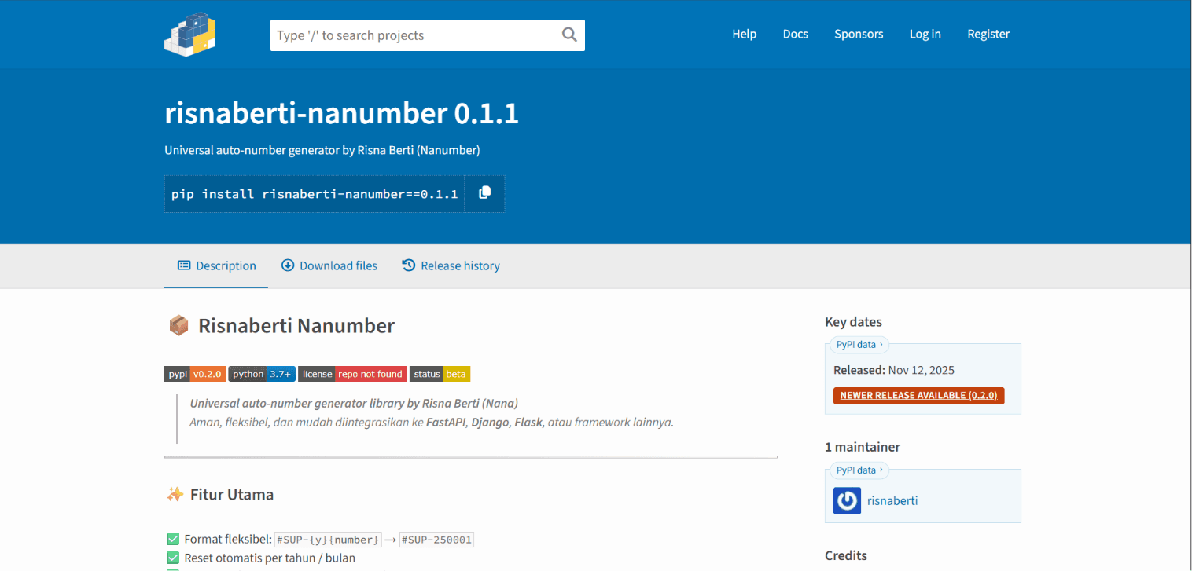Click the Risnaberti Nanumber heading

coord(296,325)
